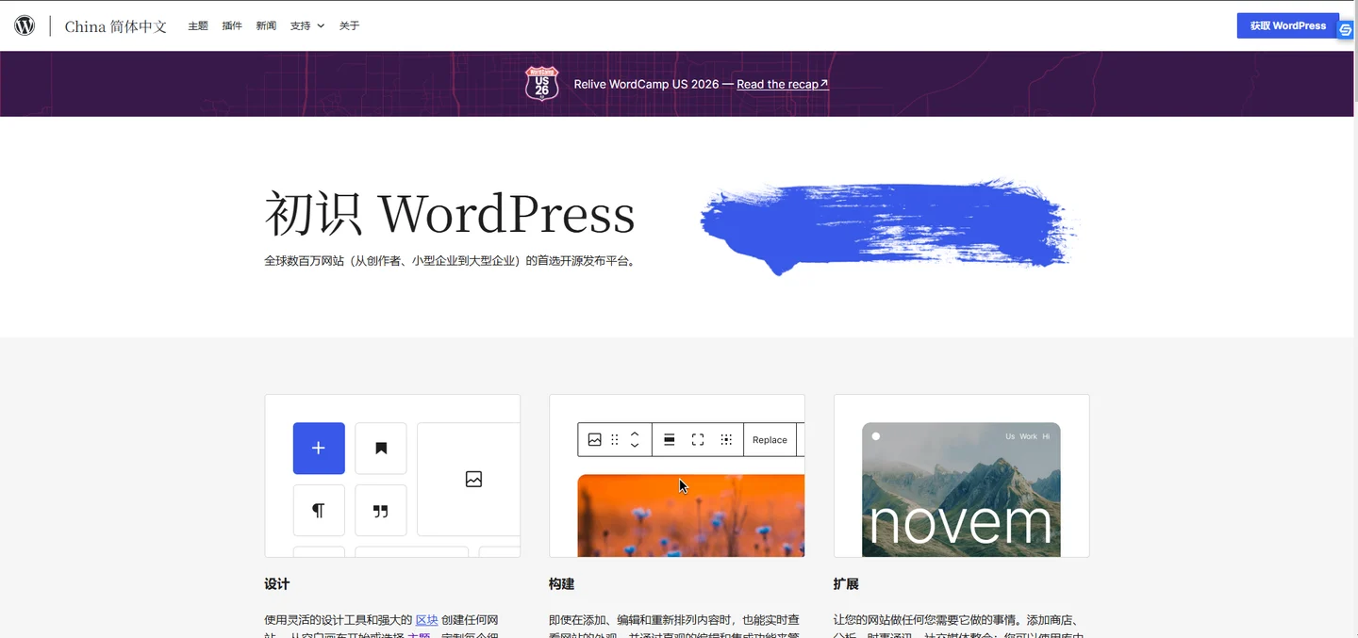Click the Relive WordCamp US 2026 text
Image resolution: width=1358 pixels, height=638 pixels.
(646, 84)
